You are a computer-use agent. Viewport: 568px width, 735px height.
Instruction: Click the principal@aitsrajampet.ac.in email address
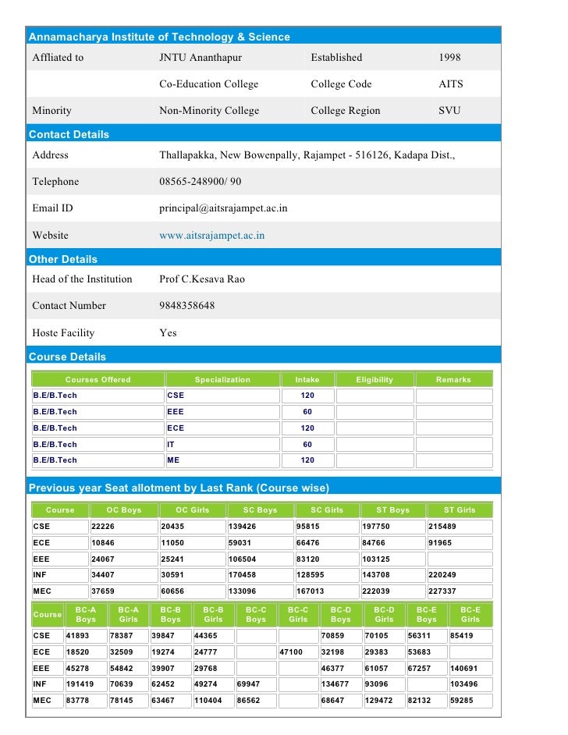tap(223, 208)
